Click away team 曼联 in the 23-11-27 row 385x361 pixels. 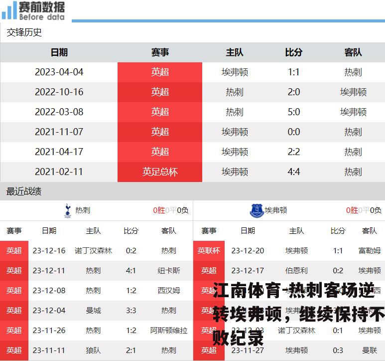[x=370, y=350]
